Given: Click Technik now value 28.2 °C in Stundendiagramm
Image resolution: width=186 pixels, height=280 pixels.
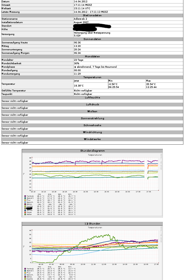Looking at the screenshot, I should tap(41, 196).
